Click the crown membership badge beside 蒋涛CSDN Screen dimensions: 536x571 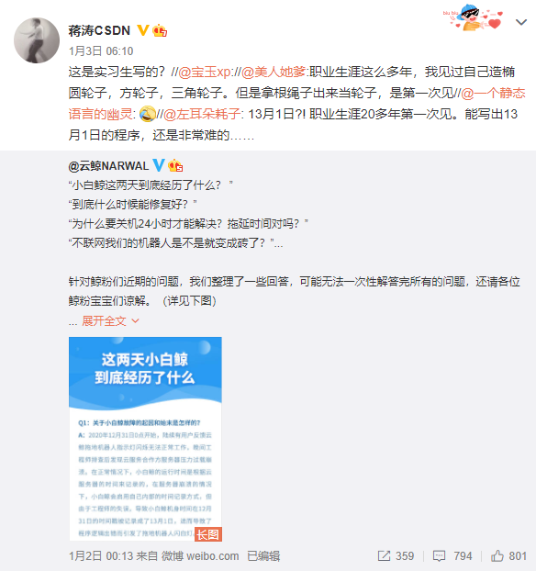[160, 30]
